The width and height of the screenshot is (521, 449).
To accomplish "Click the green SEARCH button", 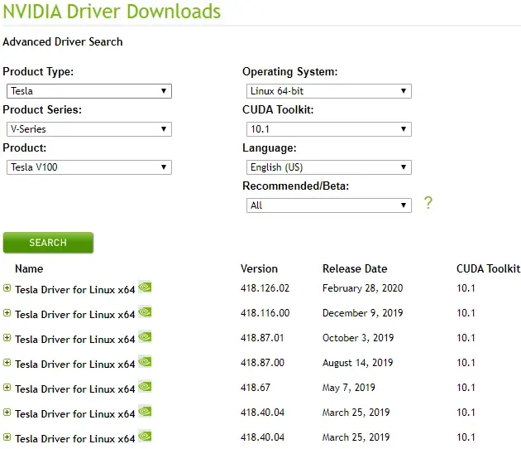I will tap(48, 243).
